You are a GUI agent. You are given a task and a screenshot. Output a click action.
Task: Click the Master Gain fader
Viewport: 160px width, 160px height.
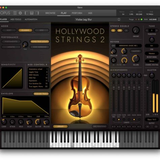pyautogui.click(x=148, y=87)
